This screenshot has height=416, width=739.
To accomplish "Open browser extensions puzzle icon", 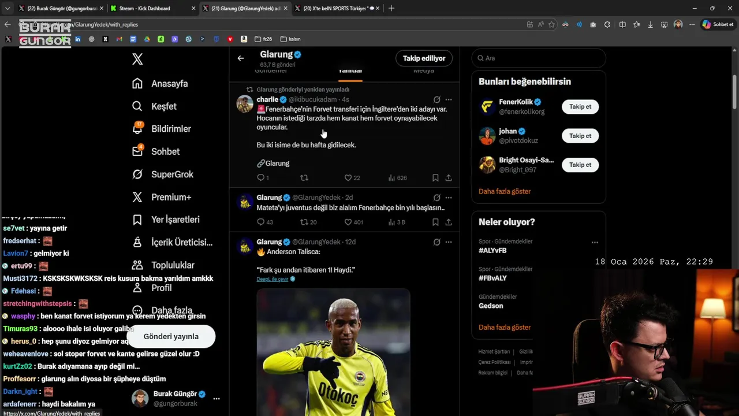I will pos(607,24).
